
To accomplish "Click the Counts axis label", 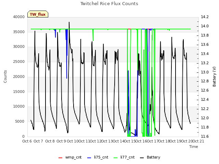I will (5, 77).
